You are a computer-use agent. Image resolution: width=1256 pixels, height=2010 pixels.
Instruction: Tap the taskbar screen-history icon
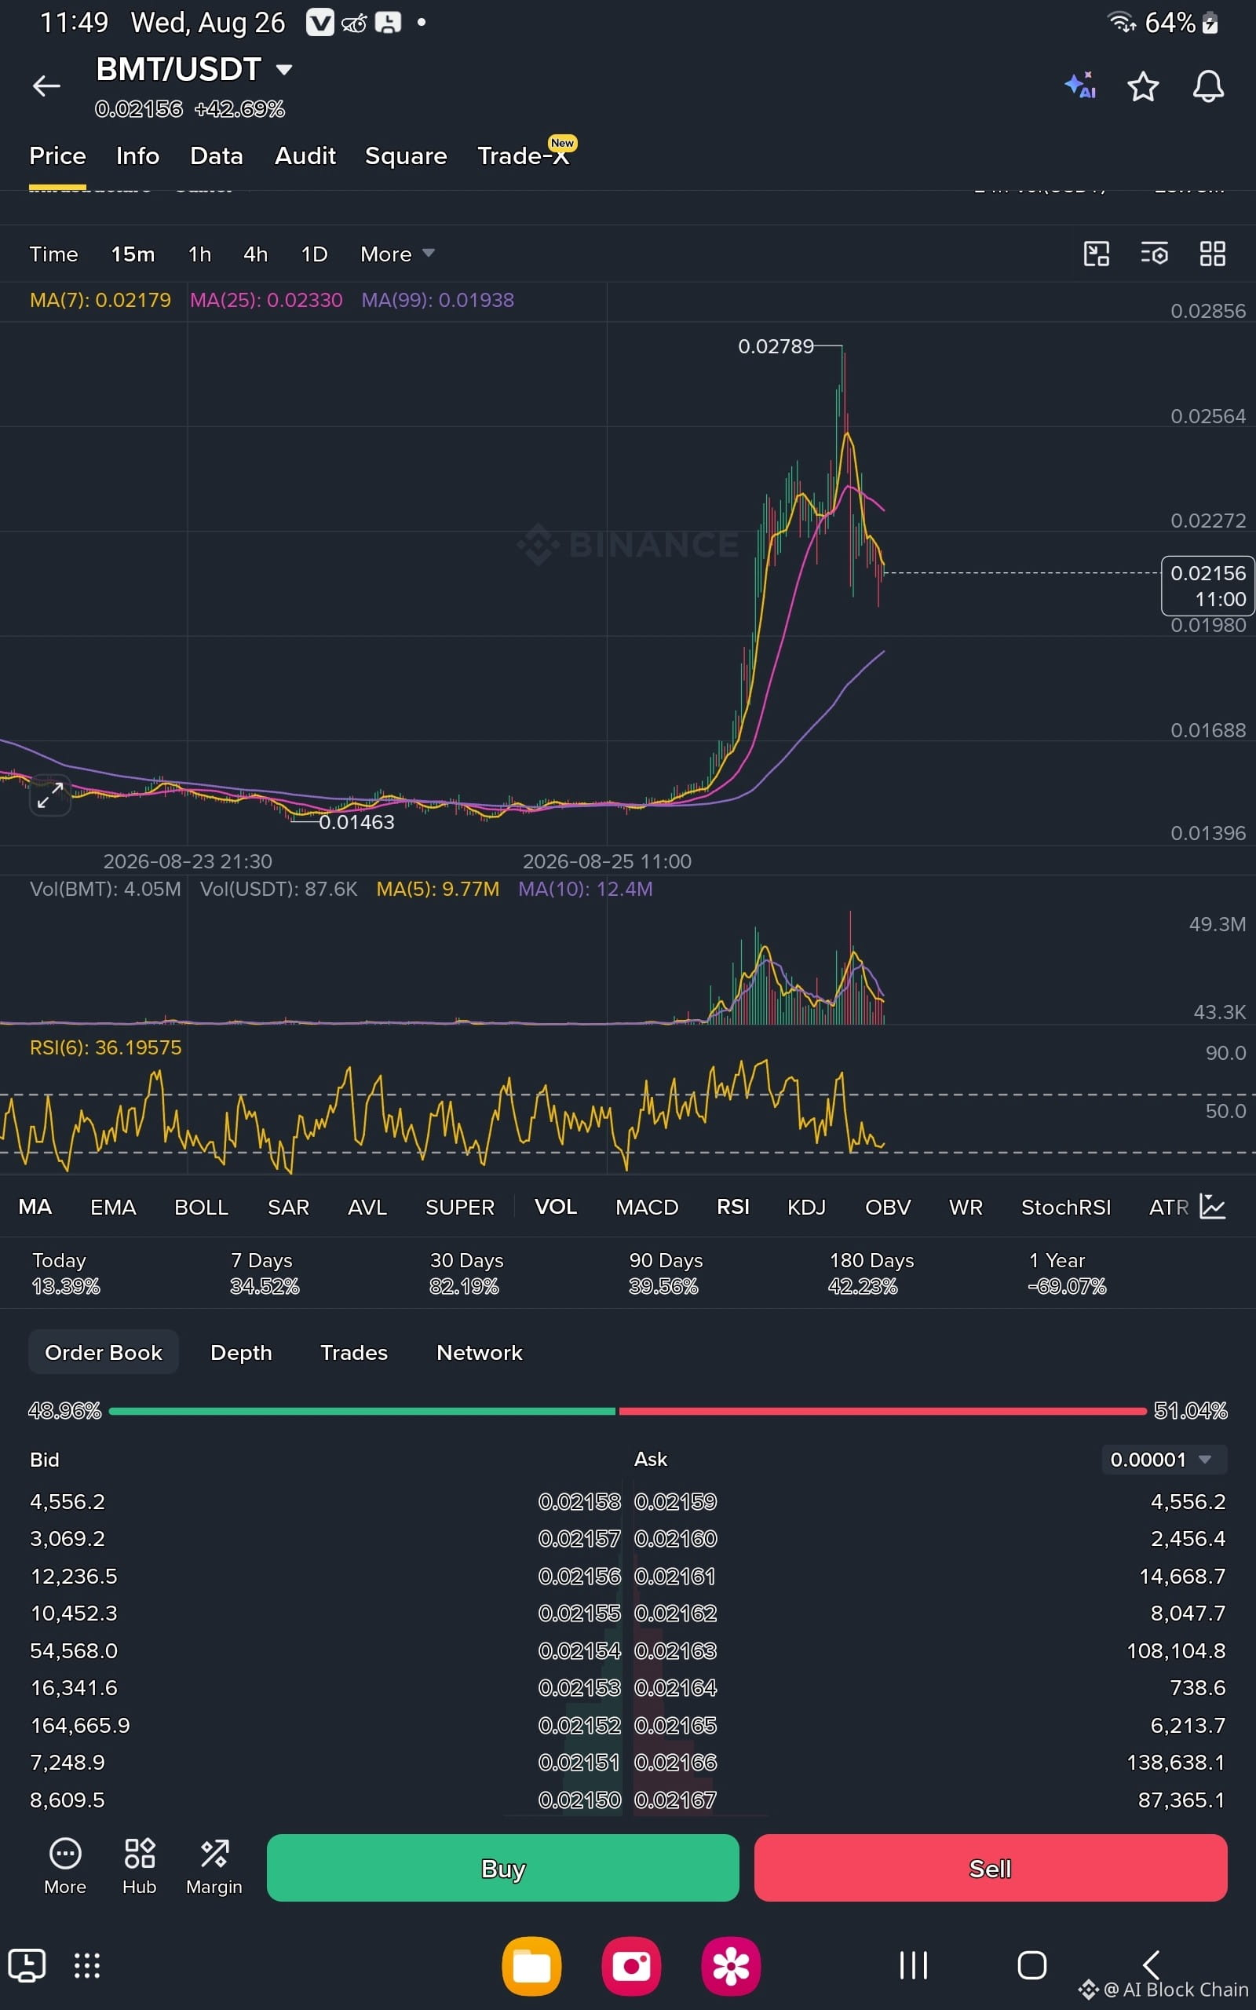(27, 1965)
